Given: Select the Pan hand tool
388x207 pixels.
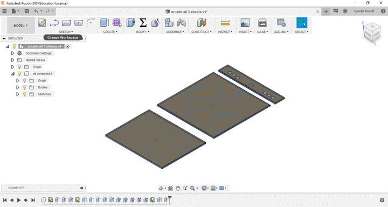Looking at the screenshot, I should tap(178, 189).
